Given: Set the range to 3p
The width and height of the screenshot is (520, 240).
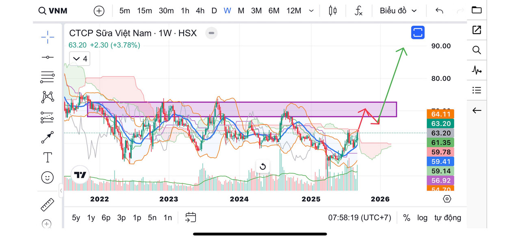Looking at the screenshot, I should click(121, 218).
